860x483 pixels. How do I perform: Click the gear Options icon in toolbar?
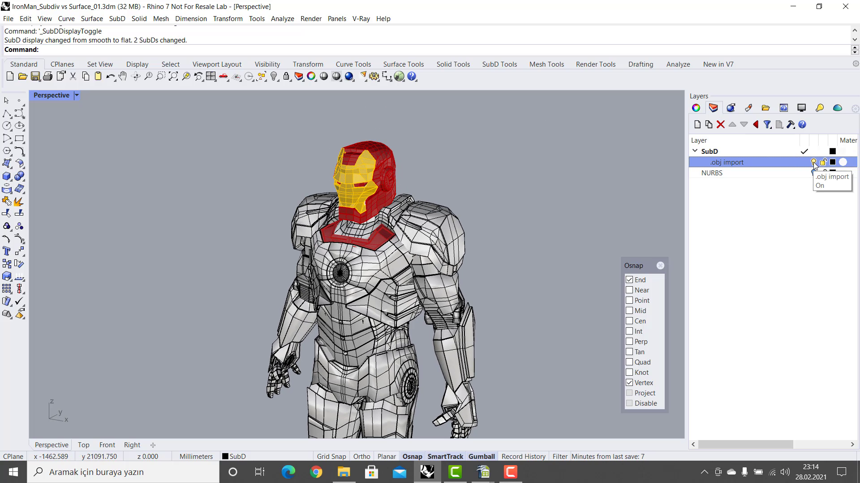click(x=374, y=76)
